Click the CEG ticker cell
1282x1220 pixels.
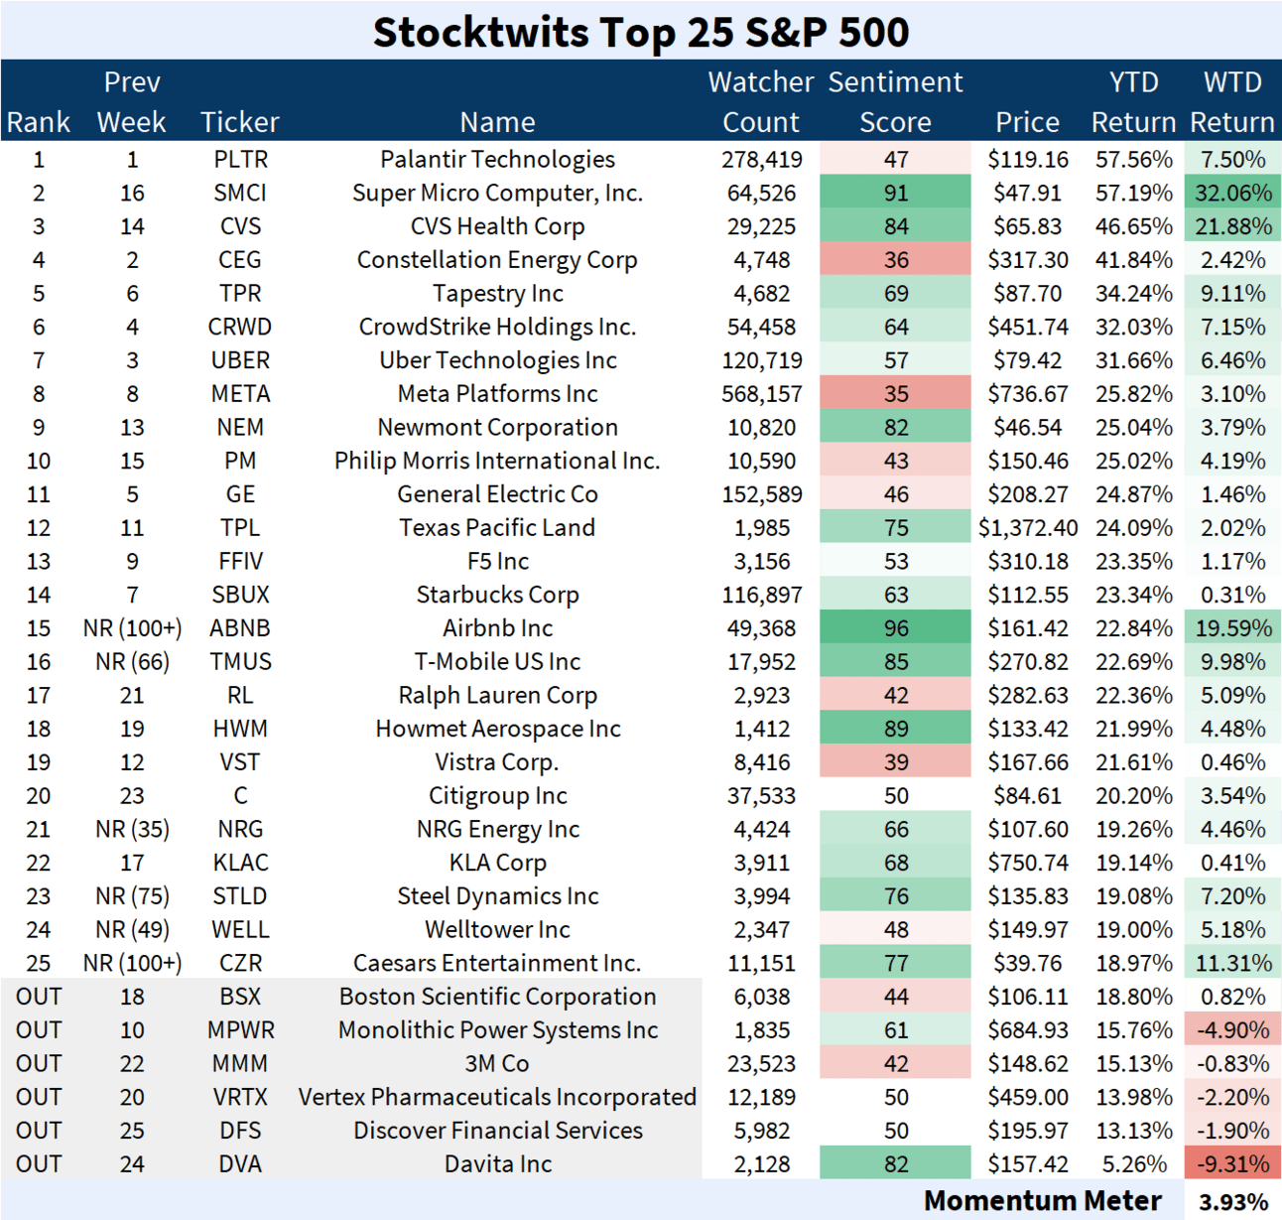240,260
